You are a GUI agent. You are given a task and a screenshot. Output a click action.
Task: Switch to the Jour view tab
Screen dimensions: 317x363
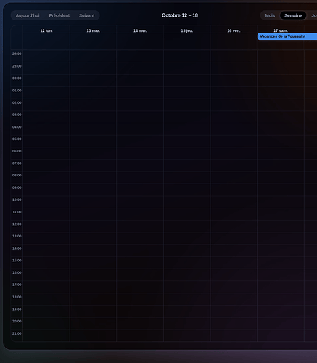click(x=313, y=15)
